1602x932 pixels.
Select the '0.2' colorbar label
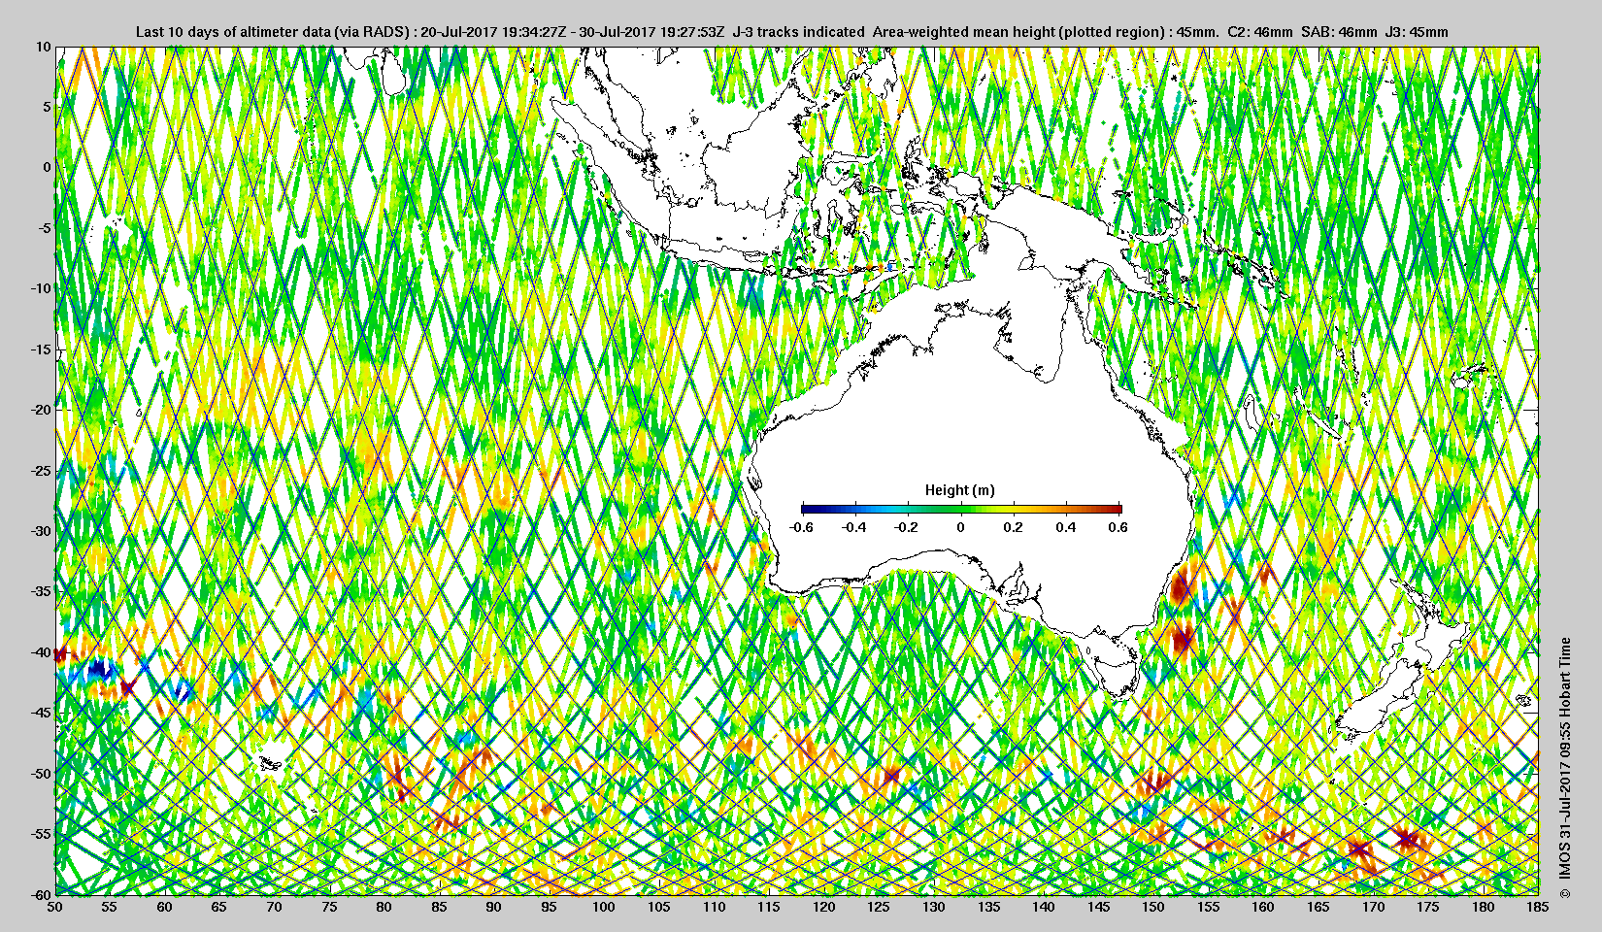(1014, 527)
